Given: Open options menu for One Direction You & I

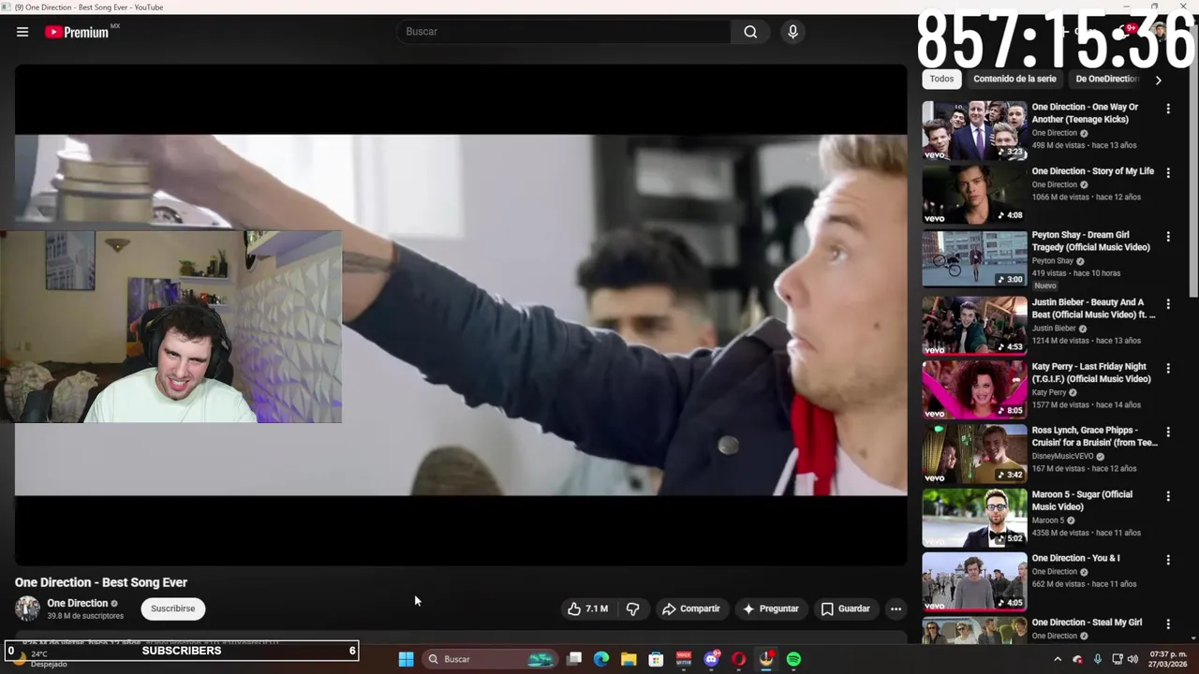Looking at the screenshot, I should tap(1167, 560).
